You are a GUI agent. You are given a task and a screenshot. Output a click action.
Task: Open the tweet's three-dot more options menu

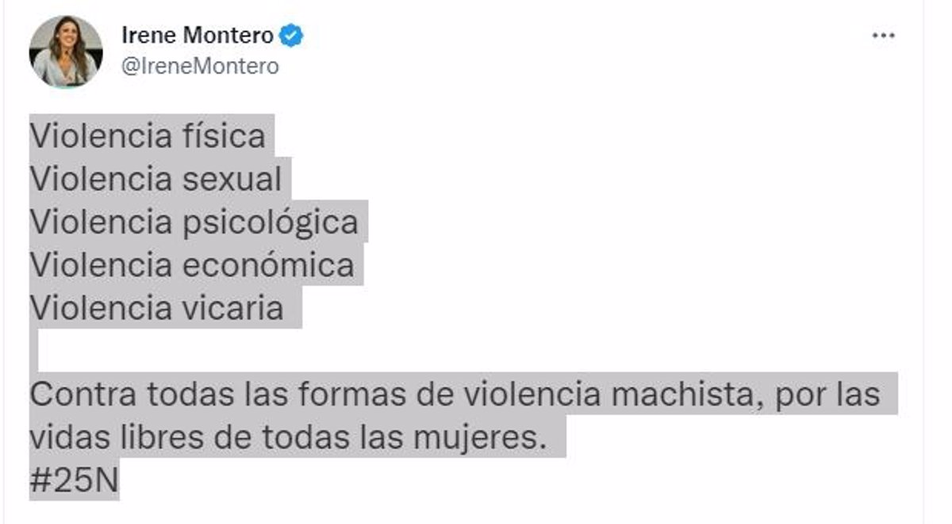coord(883,37)
